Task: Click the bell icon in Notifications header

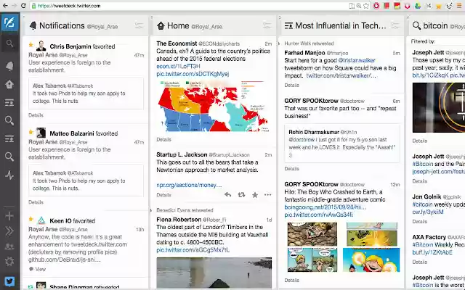Action: coord(33,26)
